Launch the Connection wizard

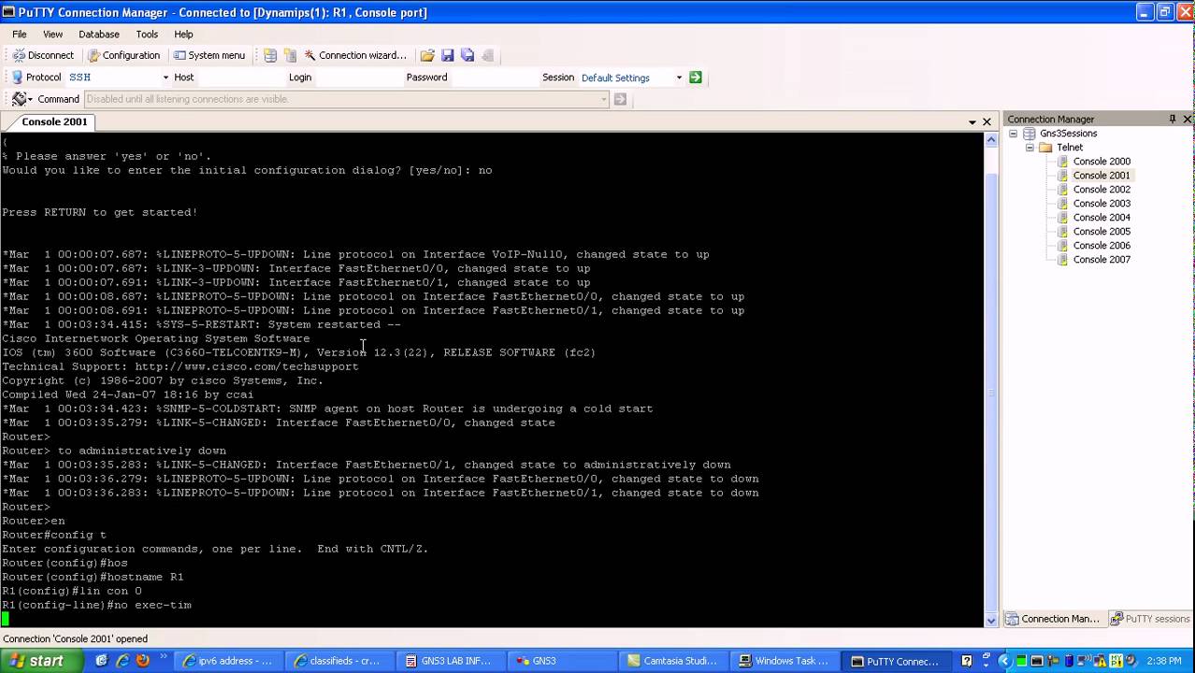[x=355, y=55]
